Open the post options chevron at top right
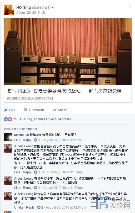135x213 pixels. (130, 7)
